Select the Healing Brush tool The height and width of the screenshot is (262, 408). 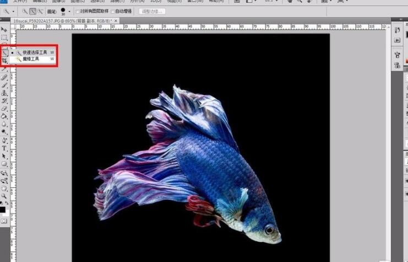tap(4, 77)
